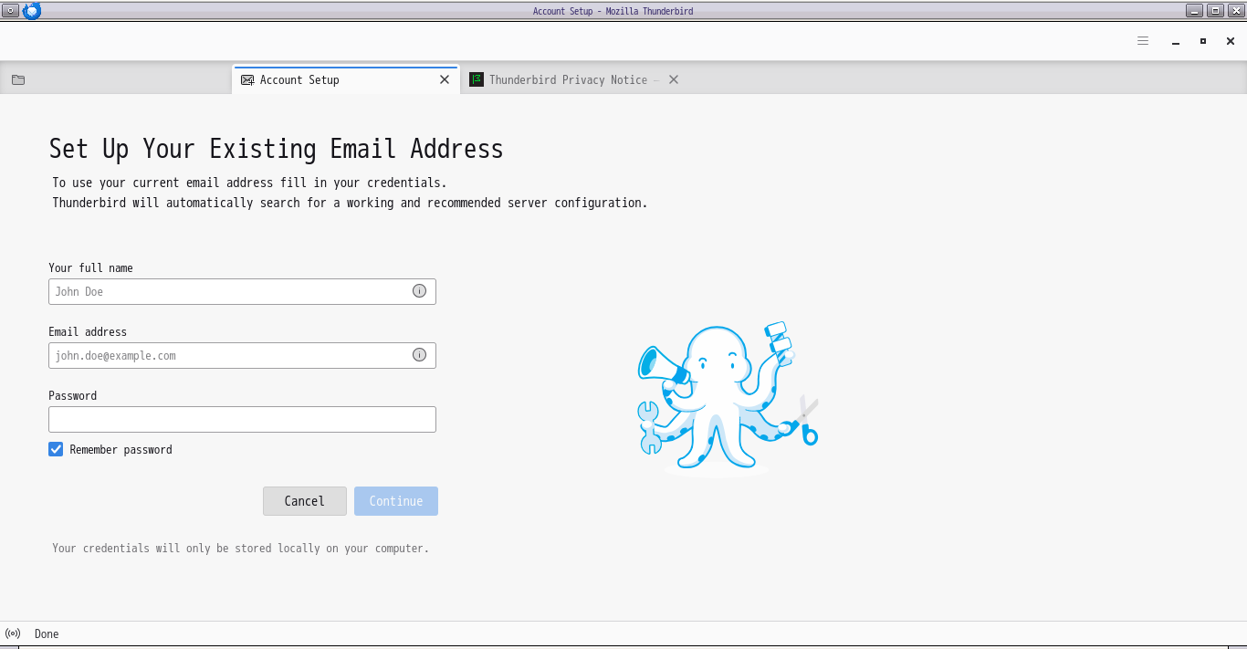
Task: Open the Thunderbird hamburger app menu
Action: tap(1143, 41)
